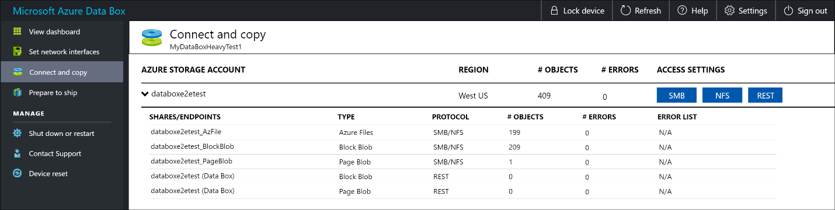Click the Set network interfaces icon
This screenshot has width=835, height=210.
point(18,52)
